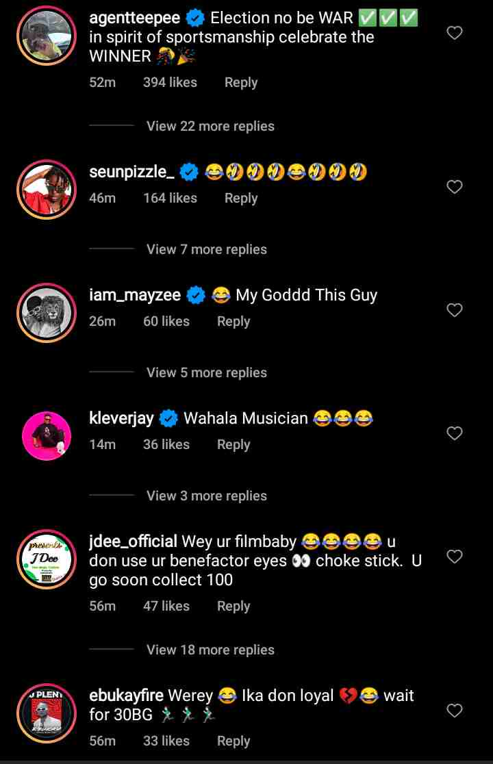Image resolution: width=493 pixels, height=764 pixels.
Task: Reply to kleverjay's comment
Action: (233, 444)
